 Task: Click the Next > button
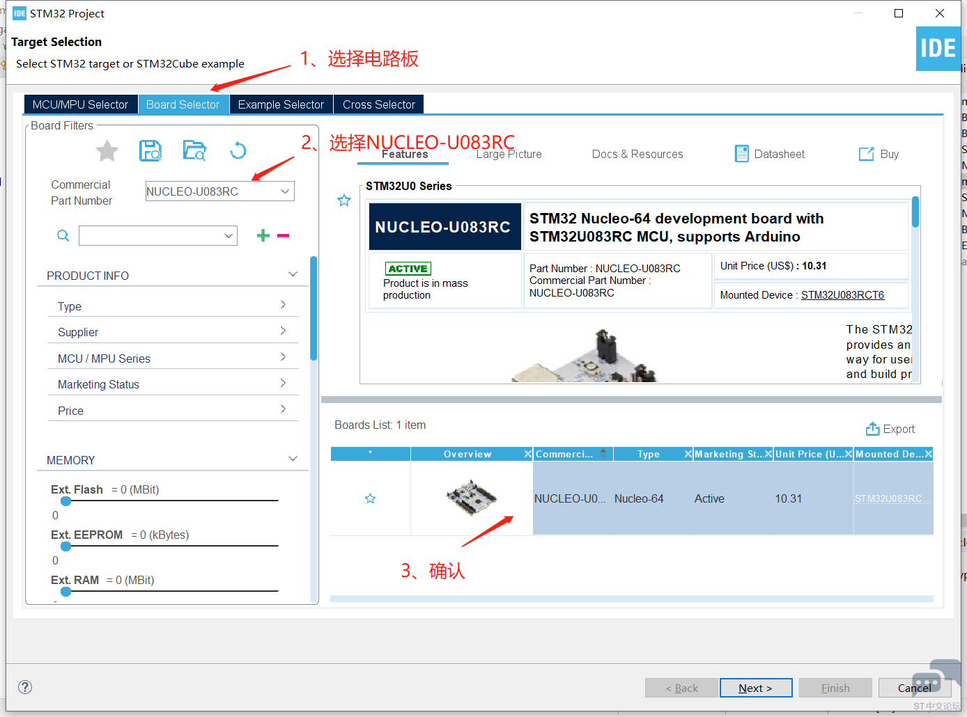pyautogui.click(x=756, y=688)
